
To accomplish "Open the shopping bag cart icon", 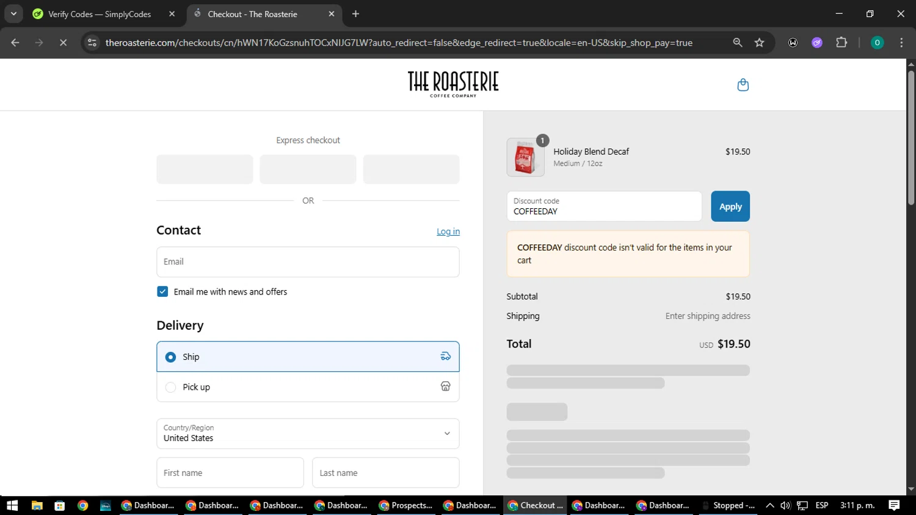I will click(x=743, y=85).
